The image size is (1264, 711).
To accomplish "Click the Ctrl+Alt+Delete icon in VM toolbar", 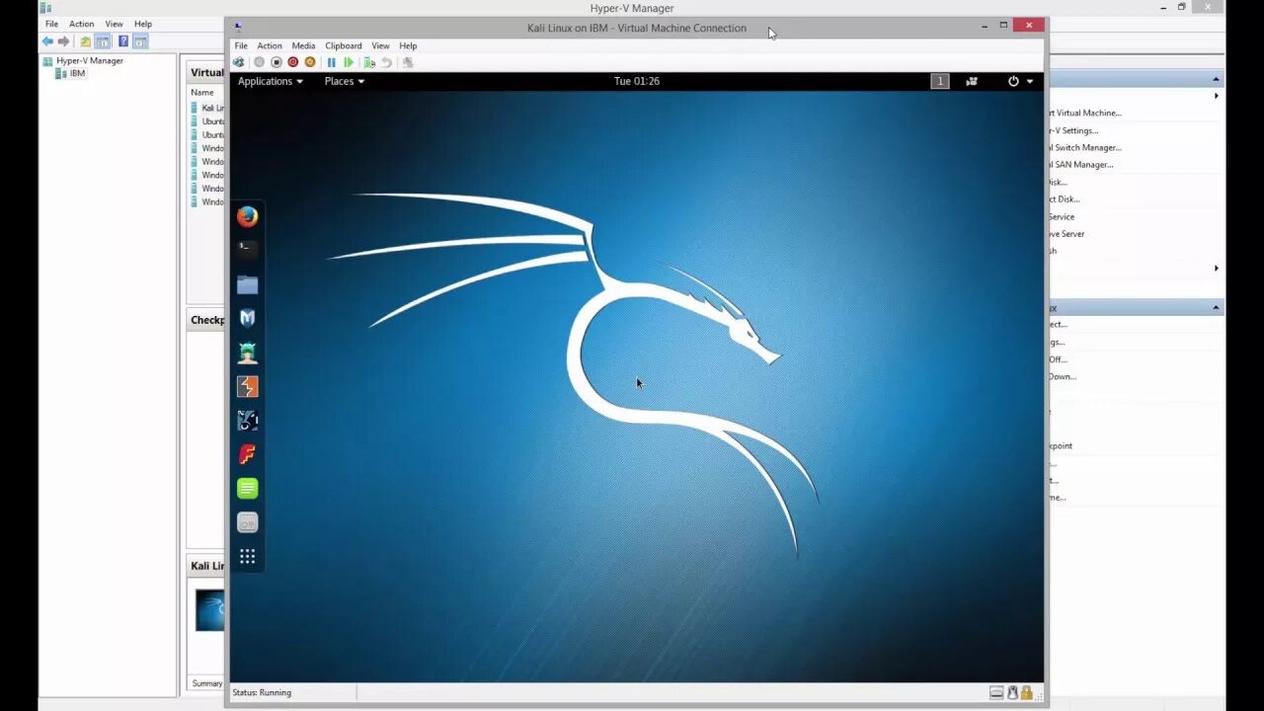I will [x=238, y=62].
